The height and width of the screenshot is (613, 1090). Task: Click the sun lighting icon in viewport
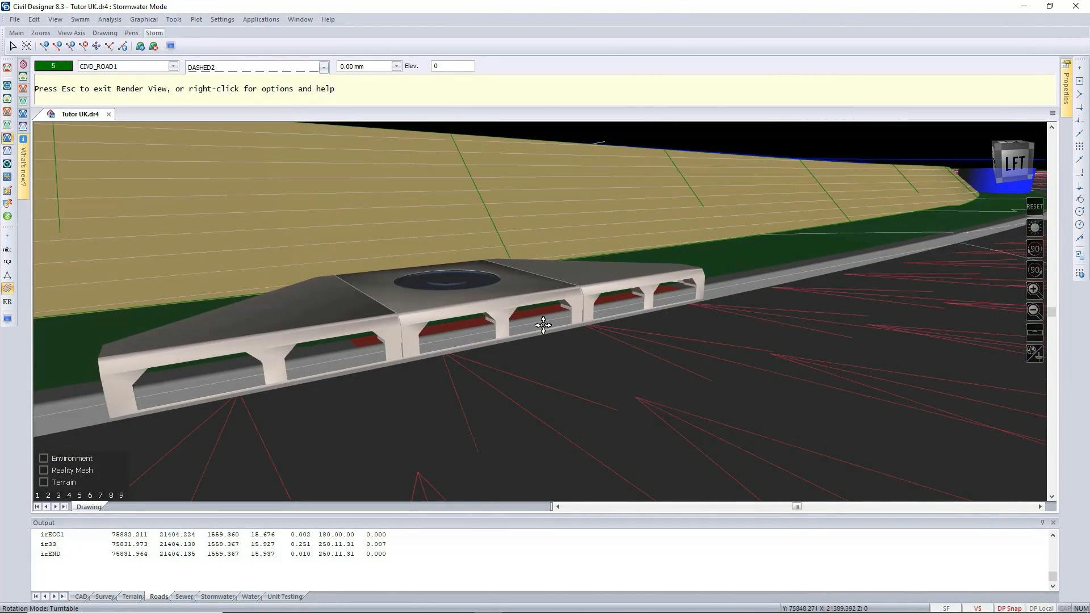(x=1034, y=228)
